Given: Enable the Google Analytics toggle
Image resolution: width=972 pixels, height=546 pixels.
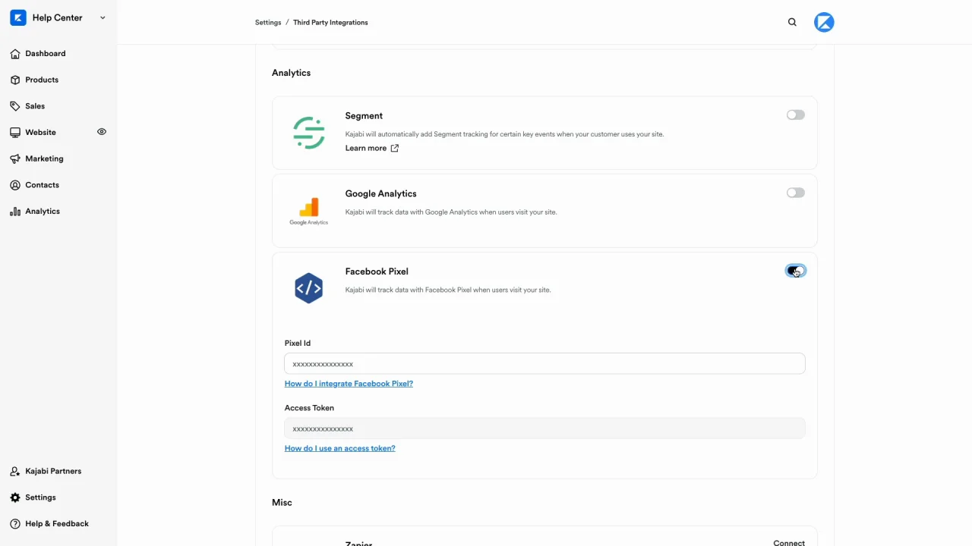Looking at the screenshot, I should tap(796, 193).
